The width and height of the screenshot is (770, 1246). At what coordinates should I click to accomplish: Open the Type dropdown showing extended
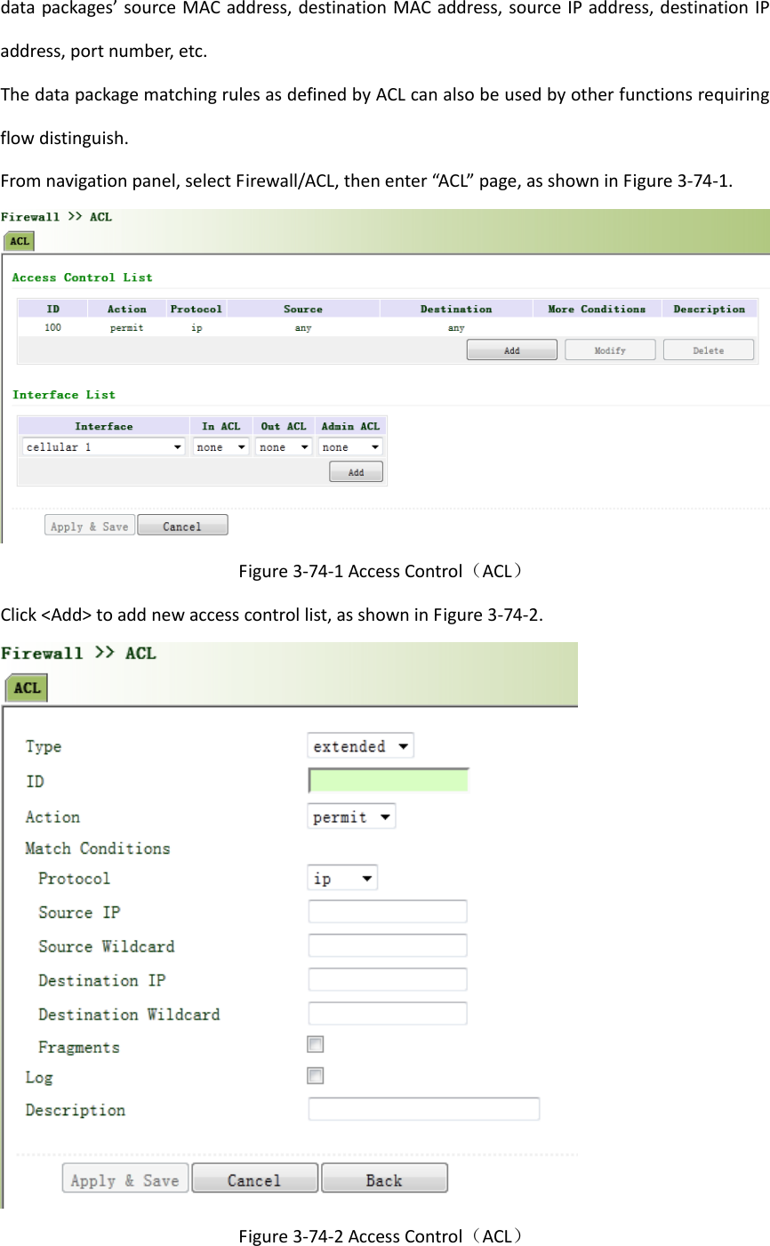pyautogui.click(x=360, y=745)
